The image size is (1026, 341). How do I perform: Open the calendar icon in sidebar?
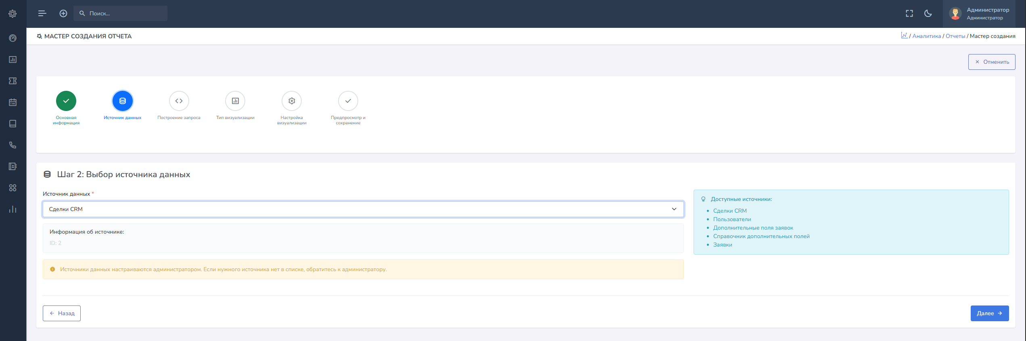point(13,103)
